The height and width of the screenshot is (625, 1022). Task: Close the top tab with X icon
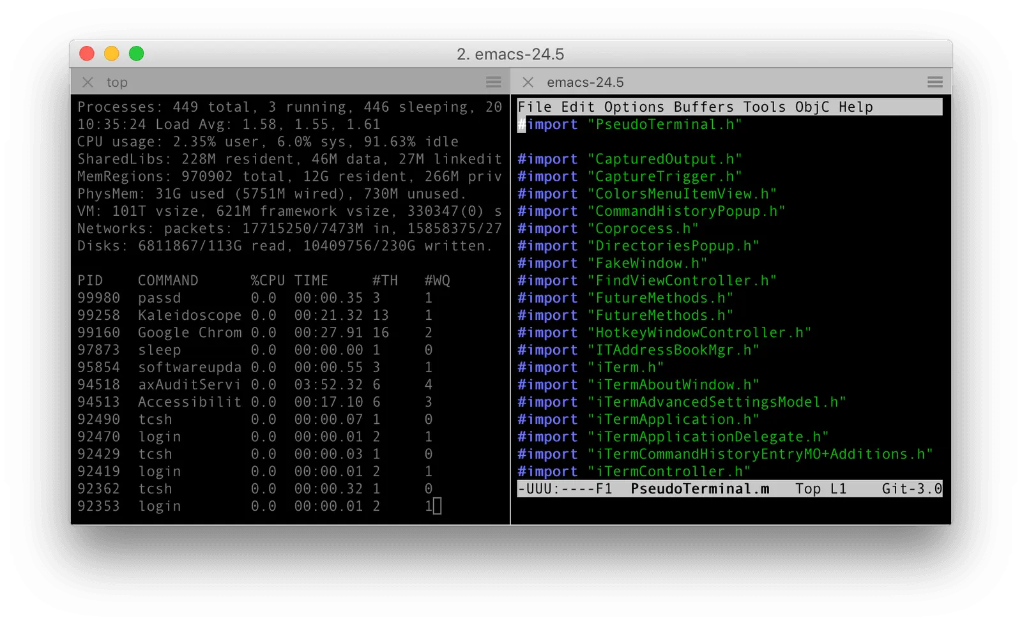[x=88, y=82]
